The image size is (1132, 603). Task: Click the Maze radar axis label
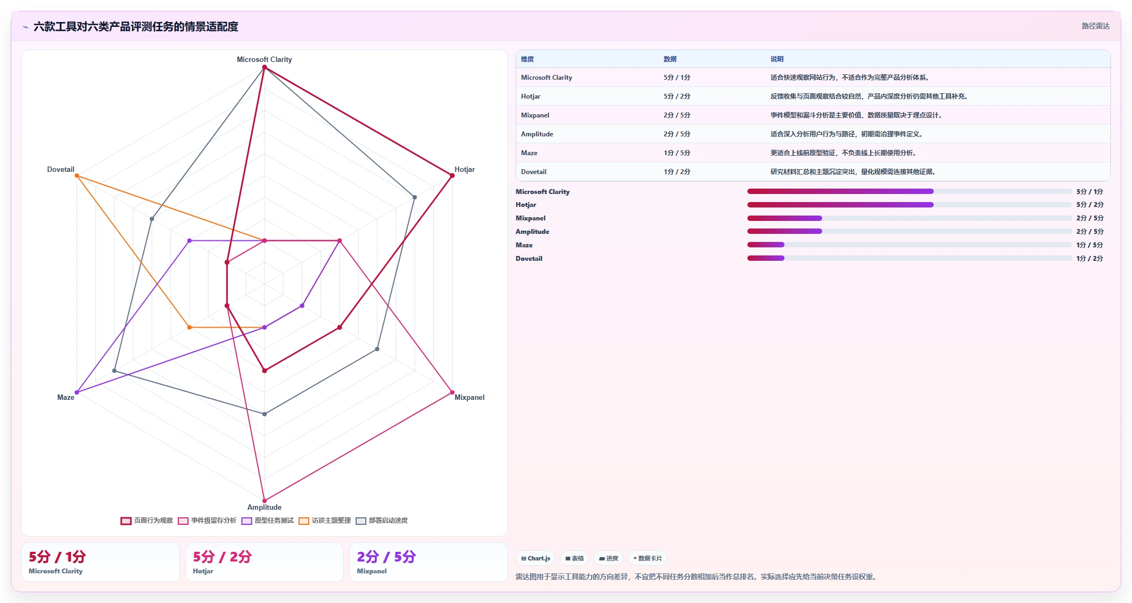click(66, 397)
